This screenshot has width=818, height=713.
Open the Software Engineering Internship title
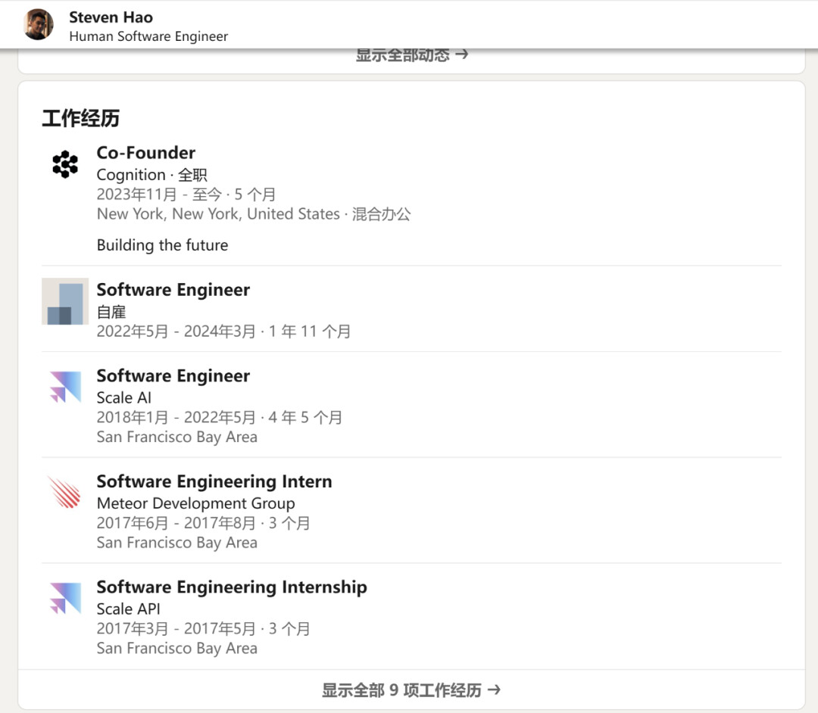click(x=232, y=587)
